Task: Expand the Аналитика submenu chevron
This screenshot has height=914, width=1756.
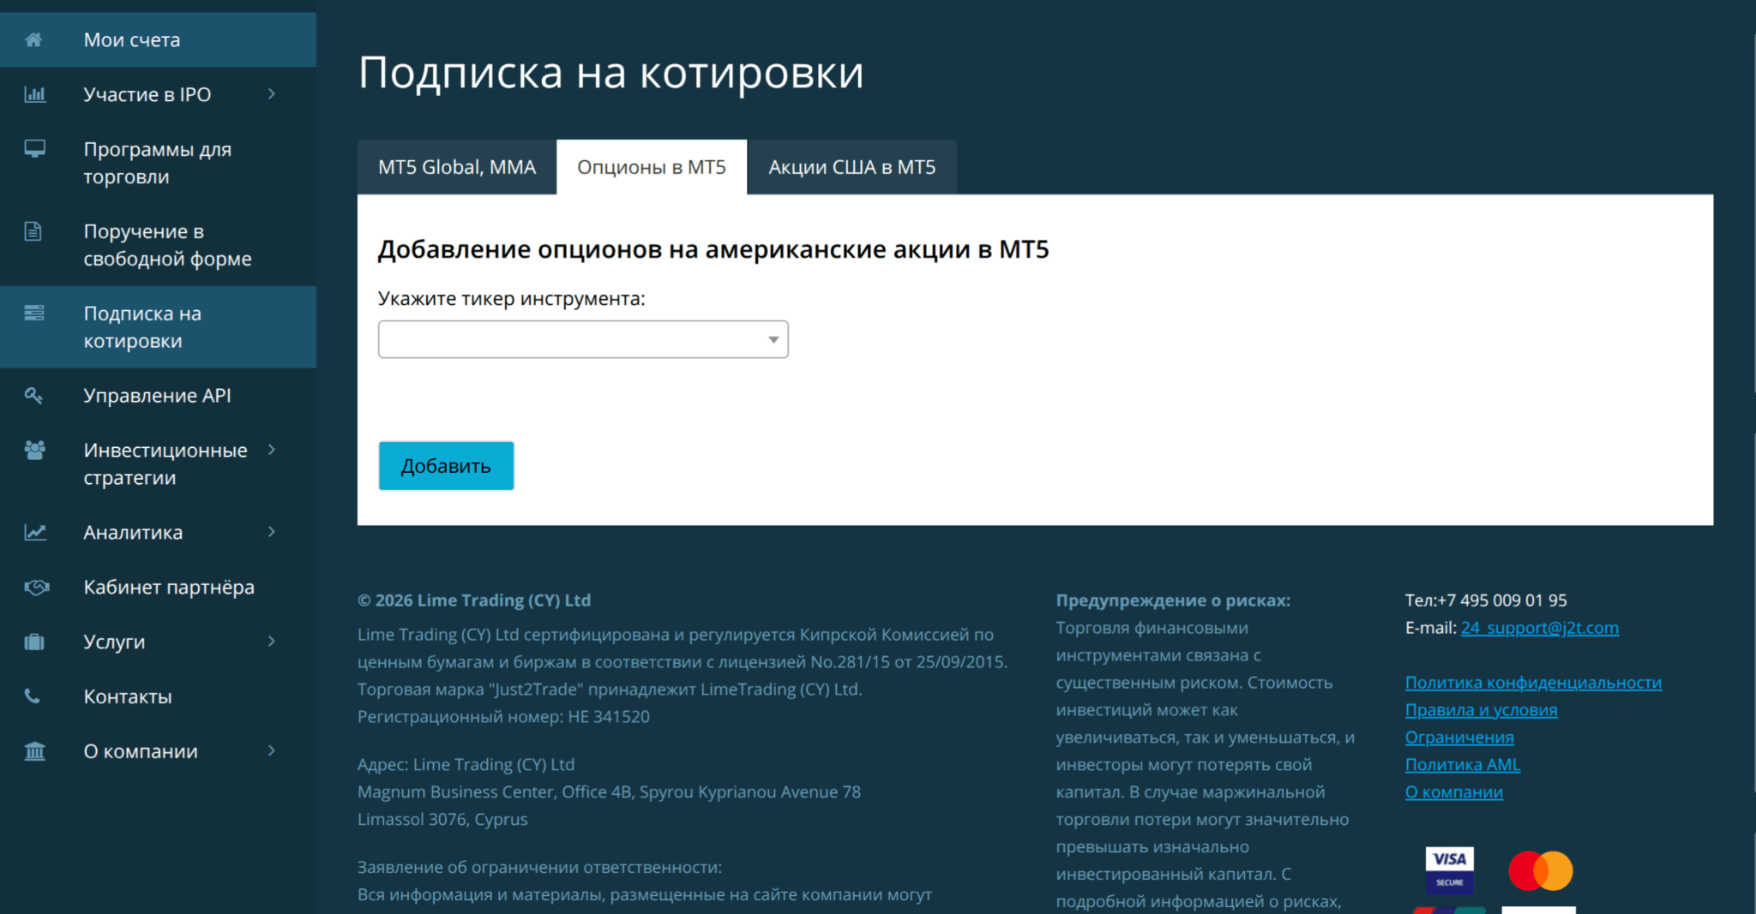Action: [x=272, y=532]
